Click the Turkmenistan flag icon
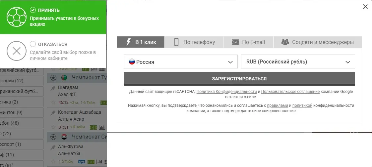This screenshot has height=167, width=372. click(x=64, y=78)
